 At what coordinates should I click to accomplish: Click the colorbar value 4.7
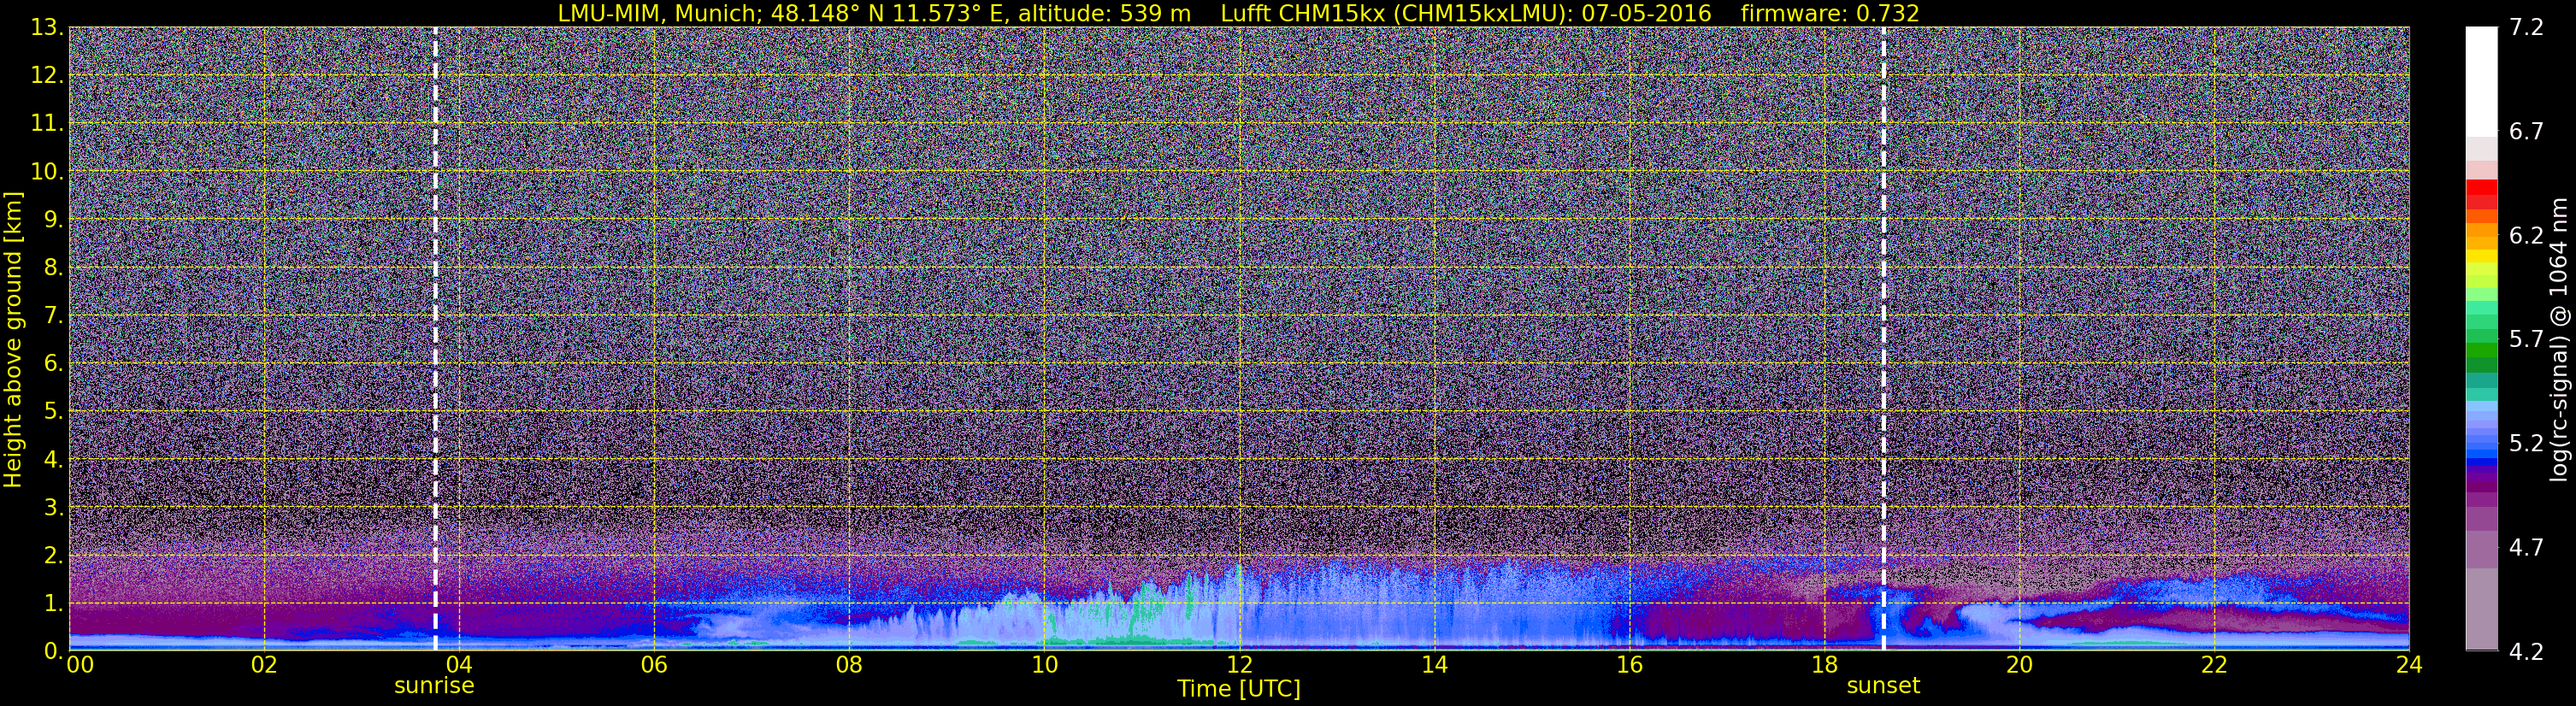pos(2526,547)
